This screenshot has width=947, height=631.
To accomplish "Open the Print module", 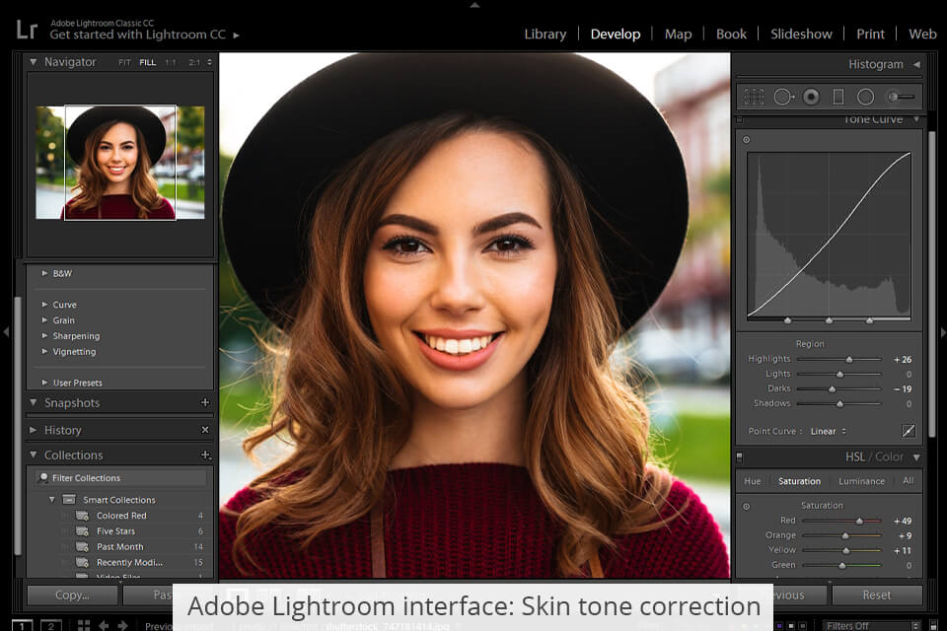I will tap(870, 34).
